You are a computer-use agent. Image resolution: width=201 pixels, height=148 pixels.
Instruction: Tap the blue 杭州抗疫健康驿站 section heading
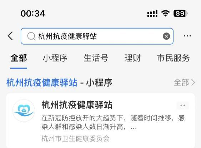click(x=42, y=83)
